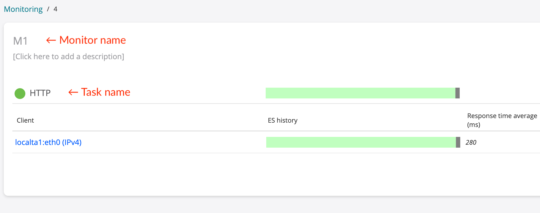
Task: Open the Monitoring breadcrumb link
Action: click(23, 9)
